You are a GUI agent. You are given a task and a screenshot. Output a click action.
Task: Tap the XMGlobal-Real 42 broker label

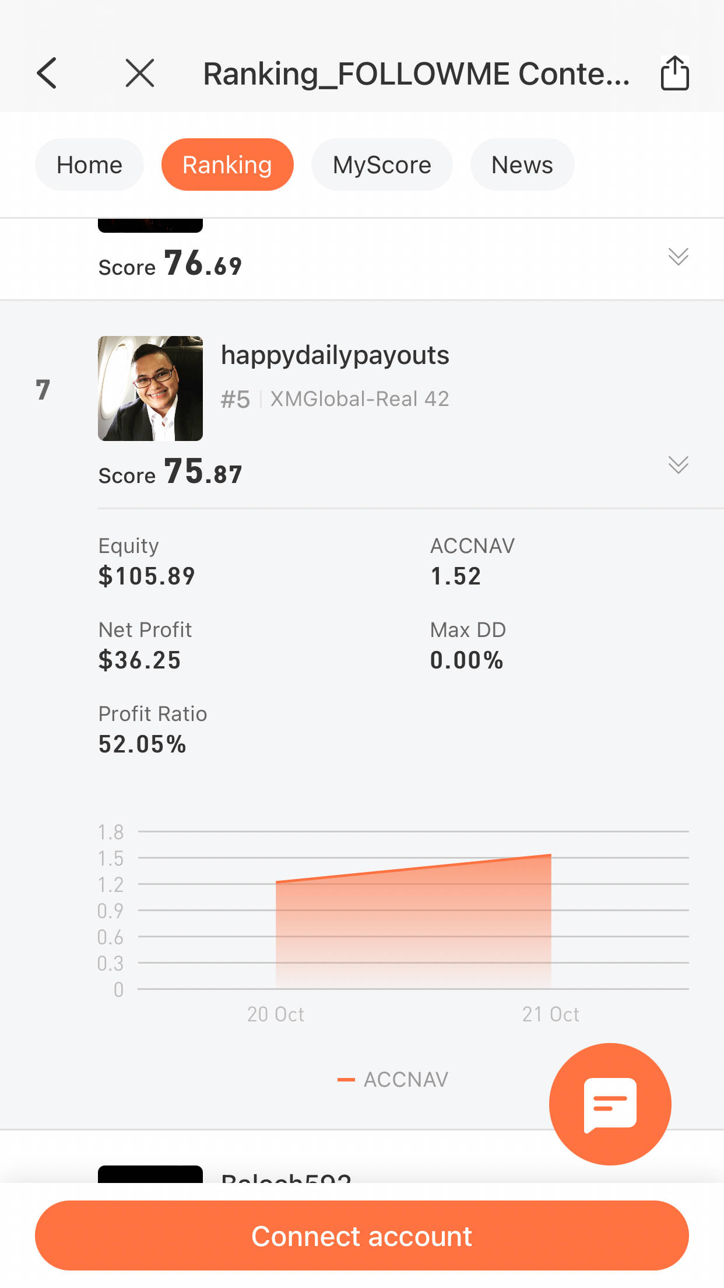pyautogui.click(x=360, y=399)
